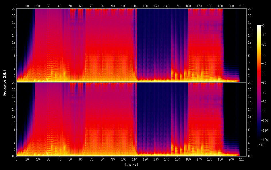Pick the dark blue color bar segment beside -100
Viewport: 271px width, 170px height.
point(259,121)
